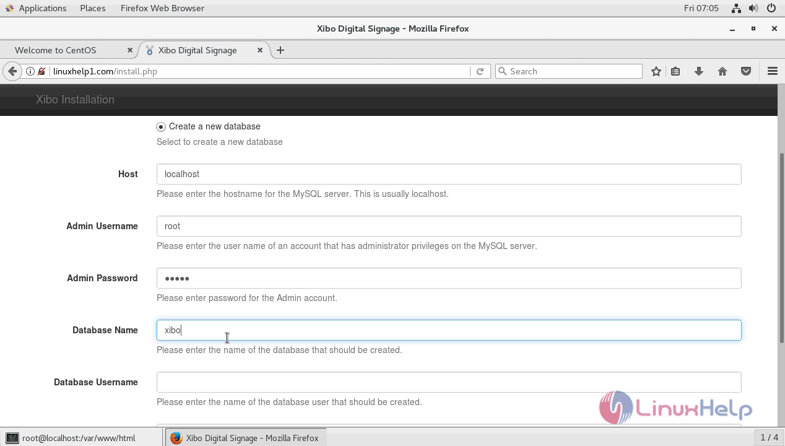Click the Admin Username label
The height and width of the screenshot is (446, 785).
tap(102, 226)
